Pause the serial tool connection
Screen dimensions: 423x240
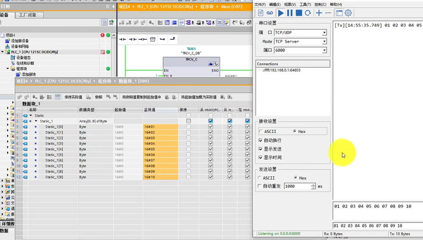tap(290, 13)
